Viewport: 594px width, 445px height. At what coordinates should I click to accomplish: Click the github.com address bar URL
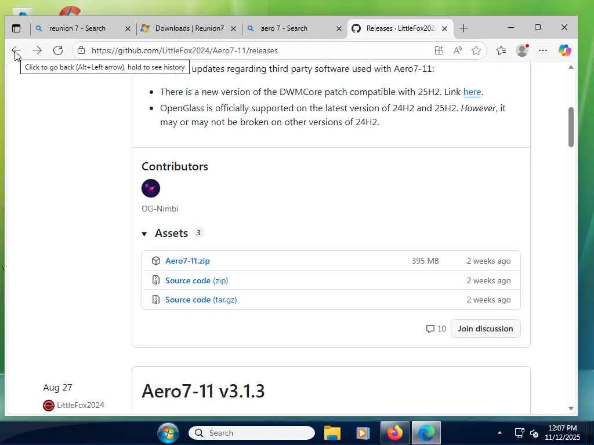[184, 50]
